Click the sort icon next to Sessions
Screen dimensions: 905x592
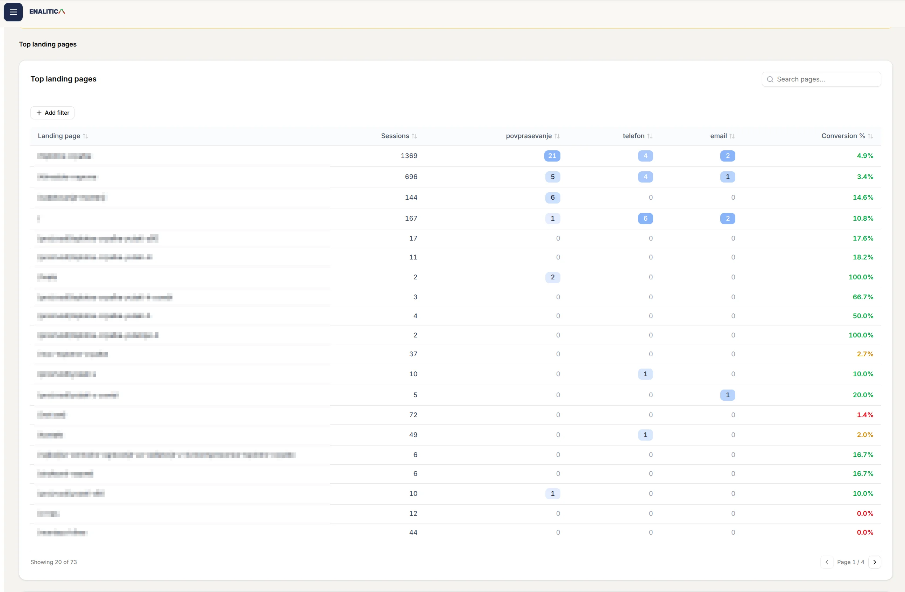tap(415, 136)
